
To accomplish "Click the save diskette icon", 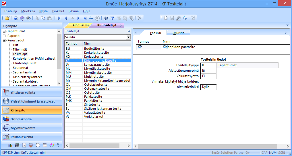I will point(172,18).
